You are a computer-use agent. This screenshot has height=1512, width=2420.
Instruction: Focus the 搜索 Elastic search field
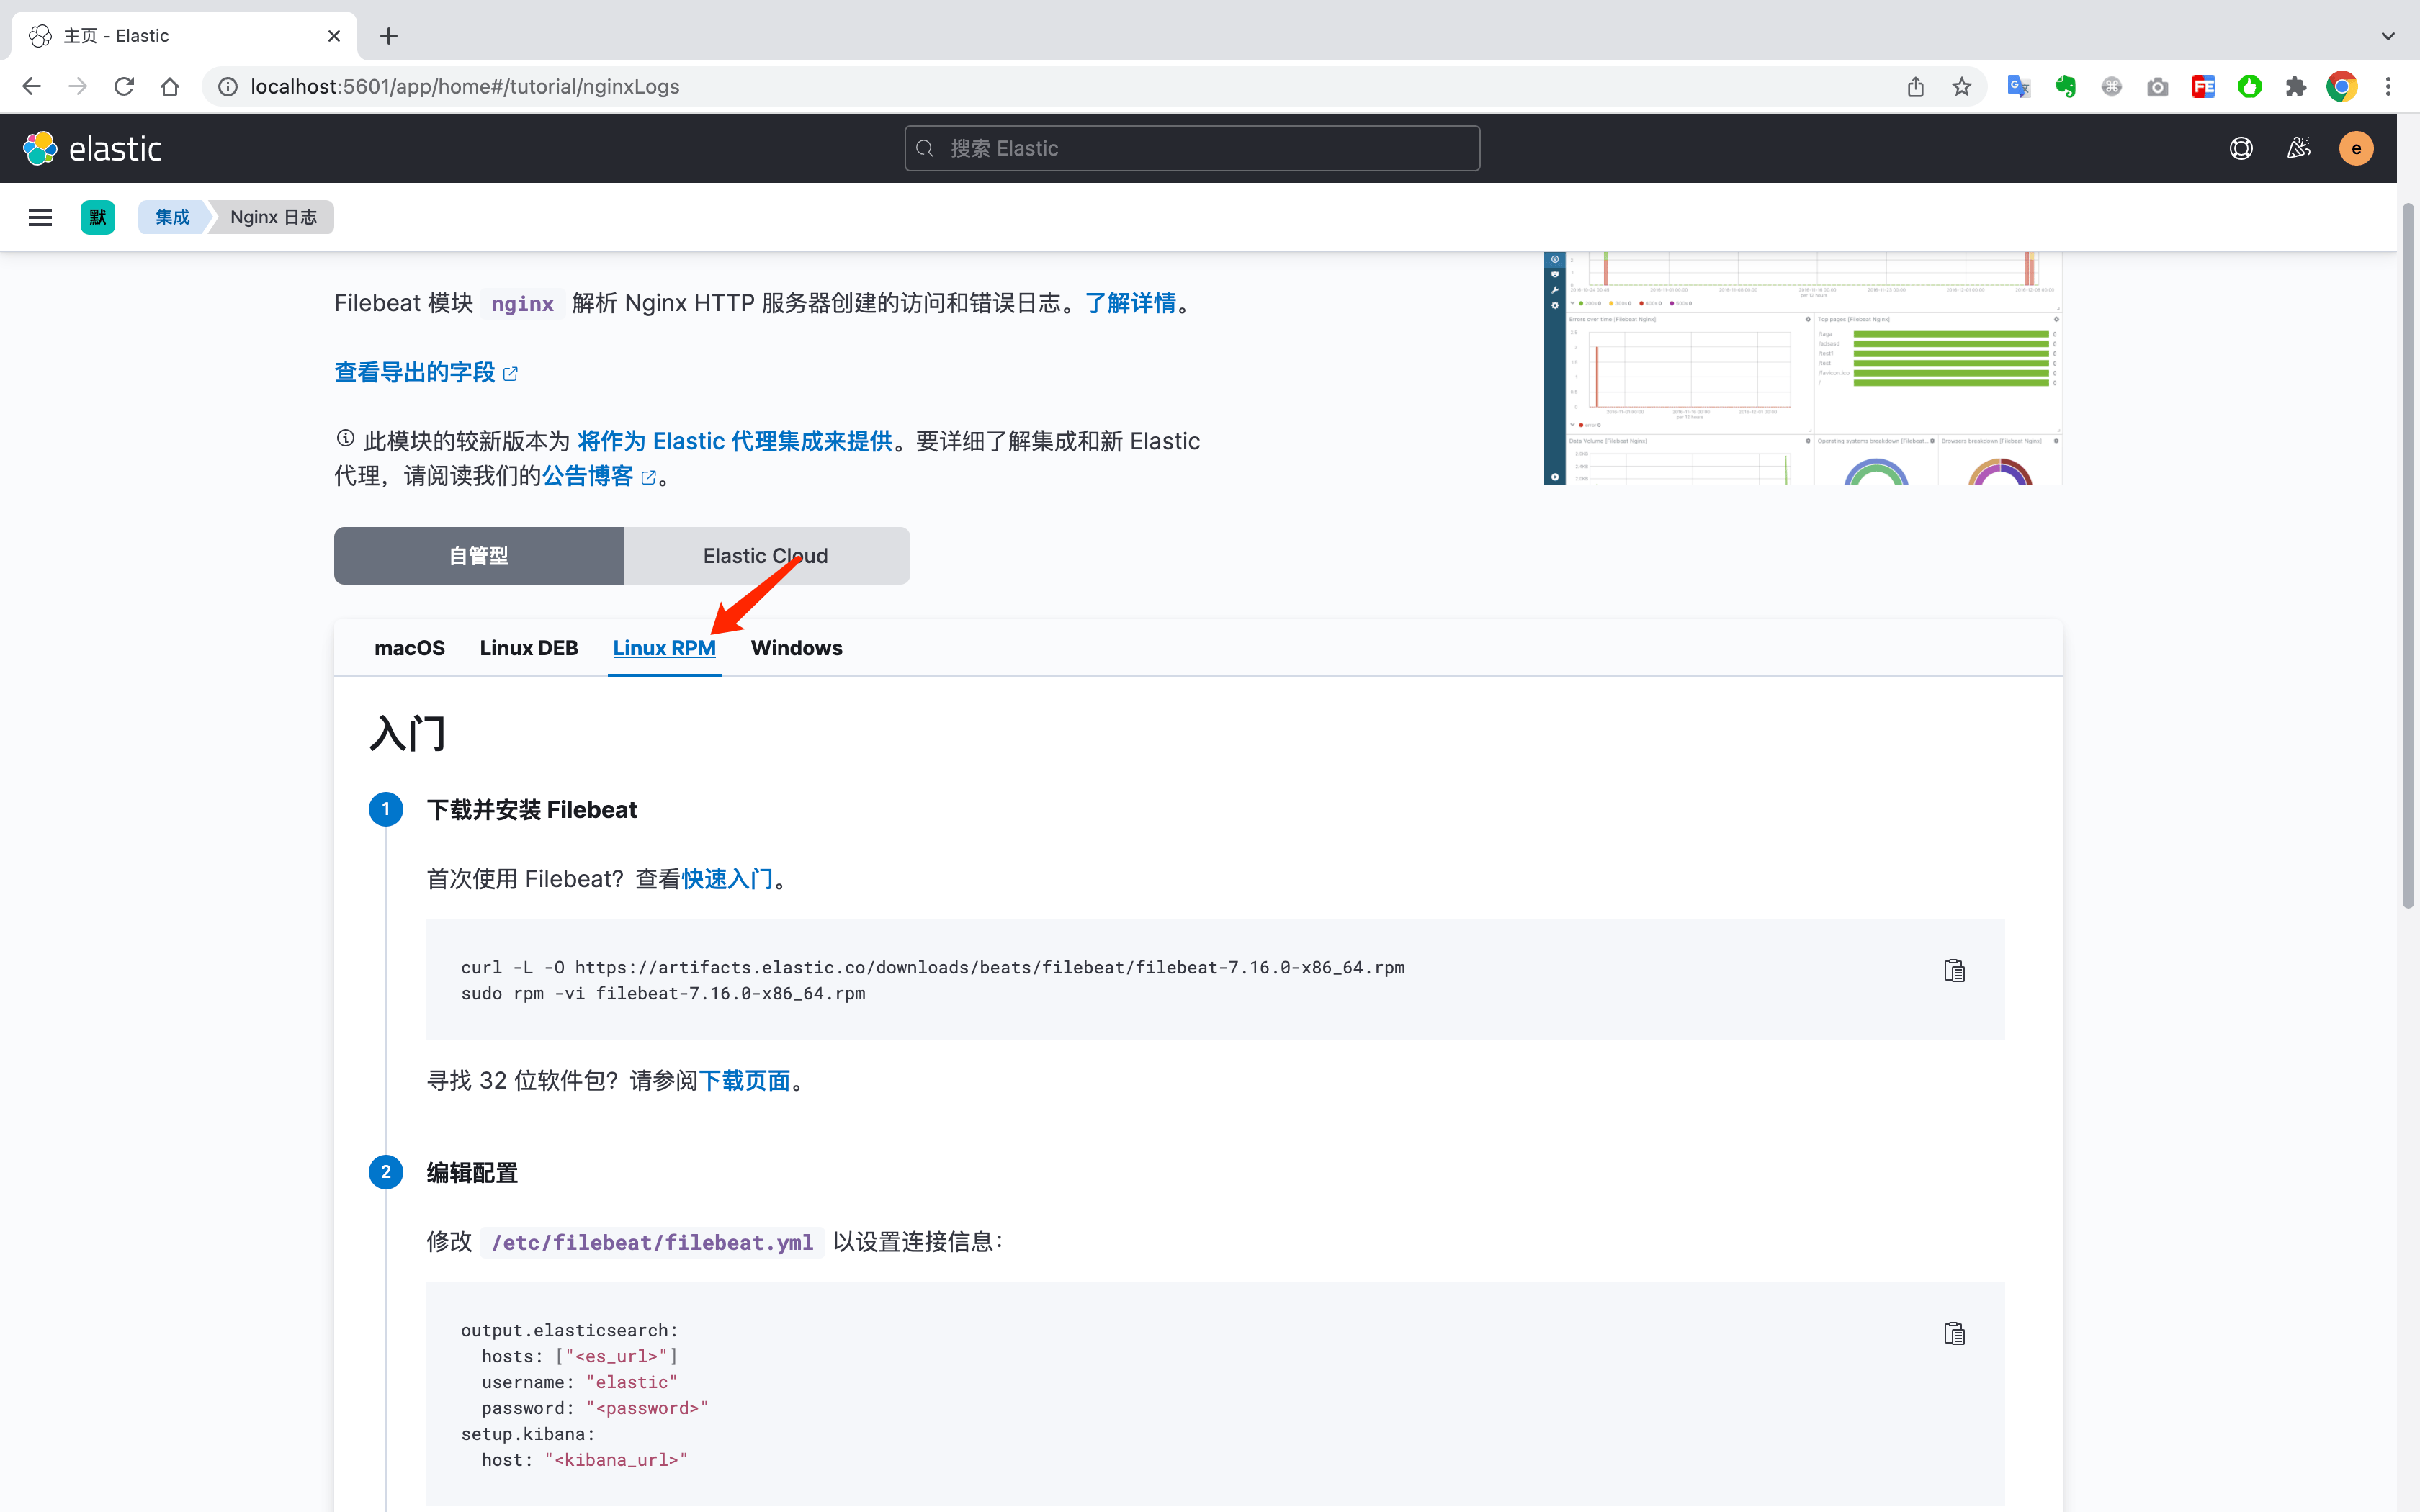(x=1192, y=148)
